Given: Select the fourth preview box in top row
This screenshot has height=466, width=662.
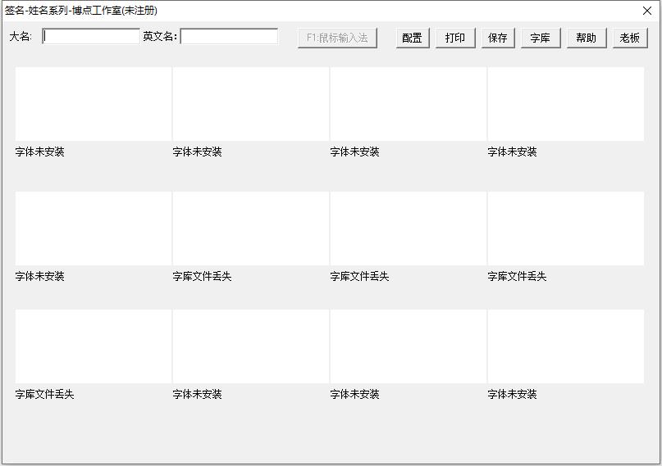Looking at the screenshot, I should (x=566, y=104).
